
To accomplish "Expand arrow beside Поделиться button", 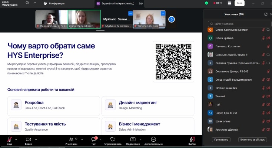I will pos(140,139).
